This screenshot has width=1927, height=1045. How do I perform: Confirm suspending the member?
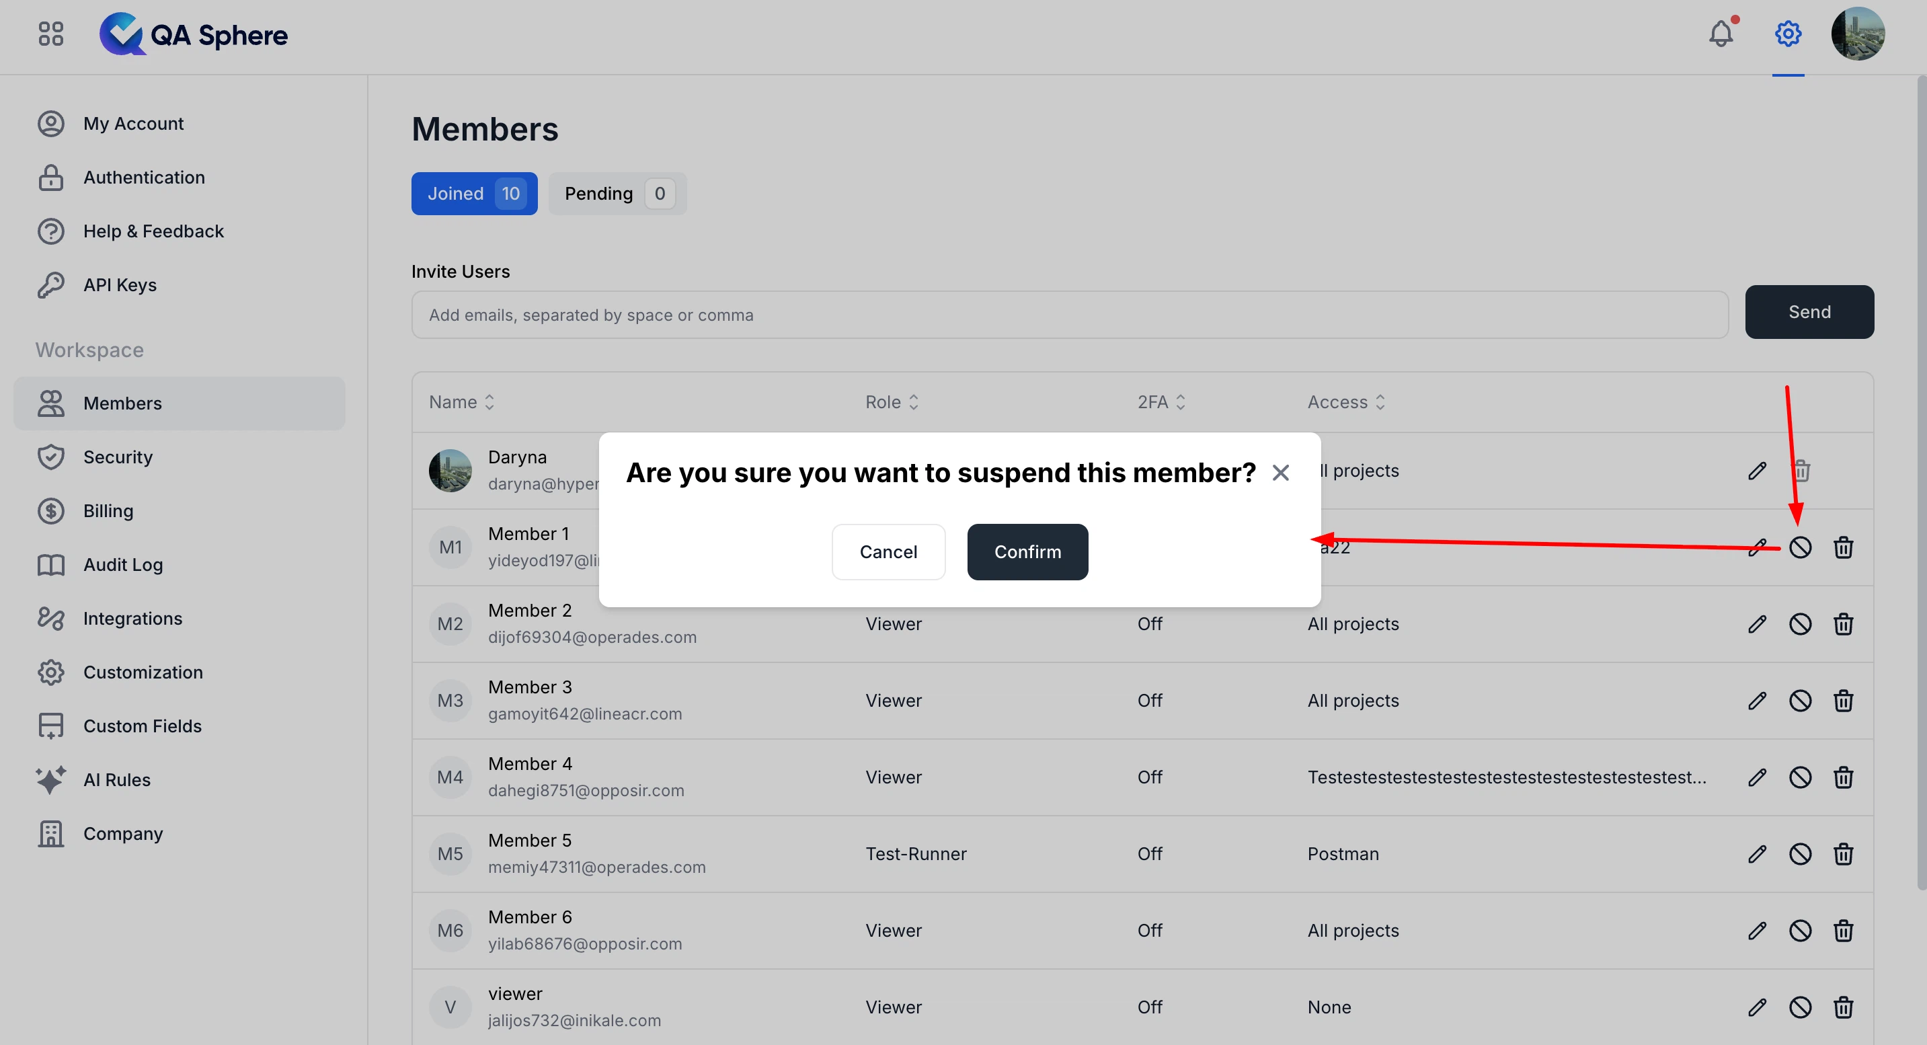click(1027, 551)
